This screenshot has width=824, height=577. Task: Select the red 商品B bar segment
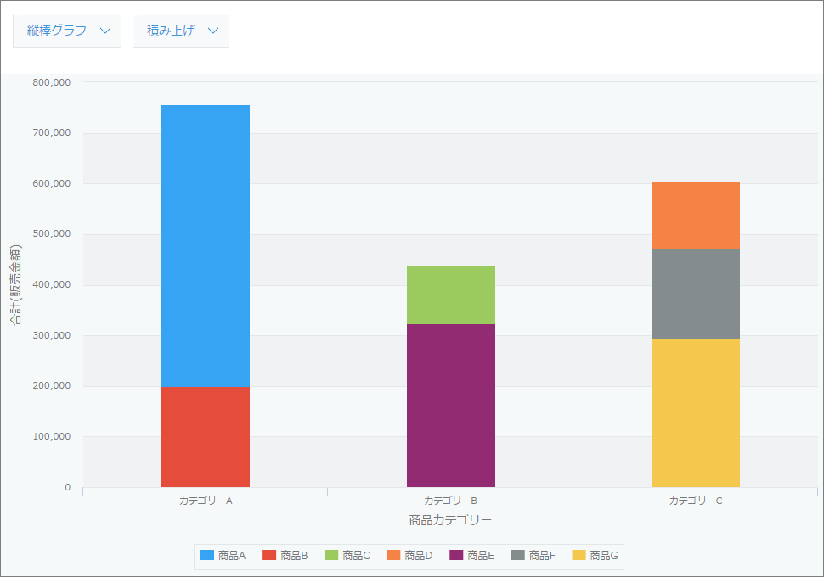(x=206, y=437)
